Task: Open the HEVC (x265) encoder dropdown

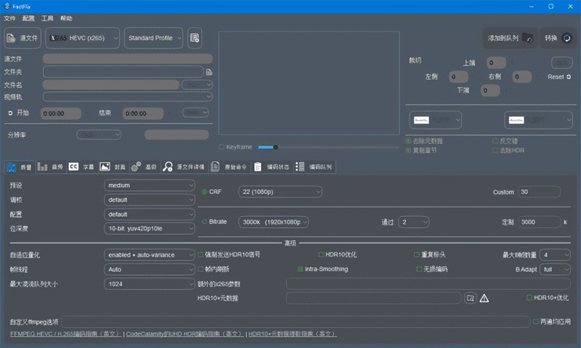Action: point(83,38)
